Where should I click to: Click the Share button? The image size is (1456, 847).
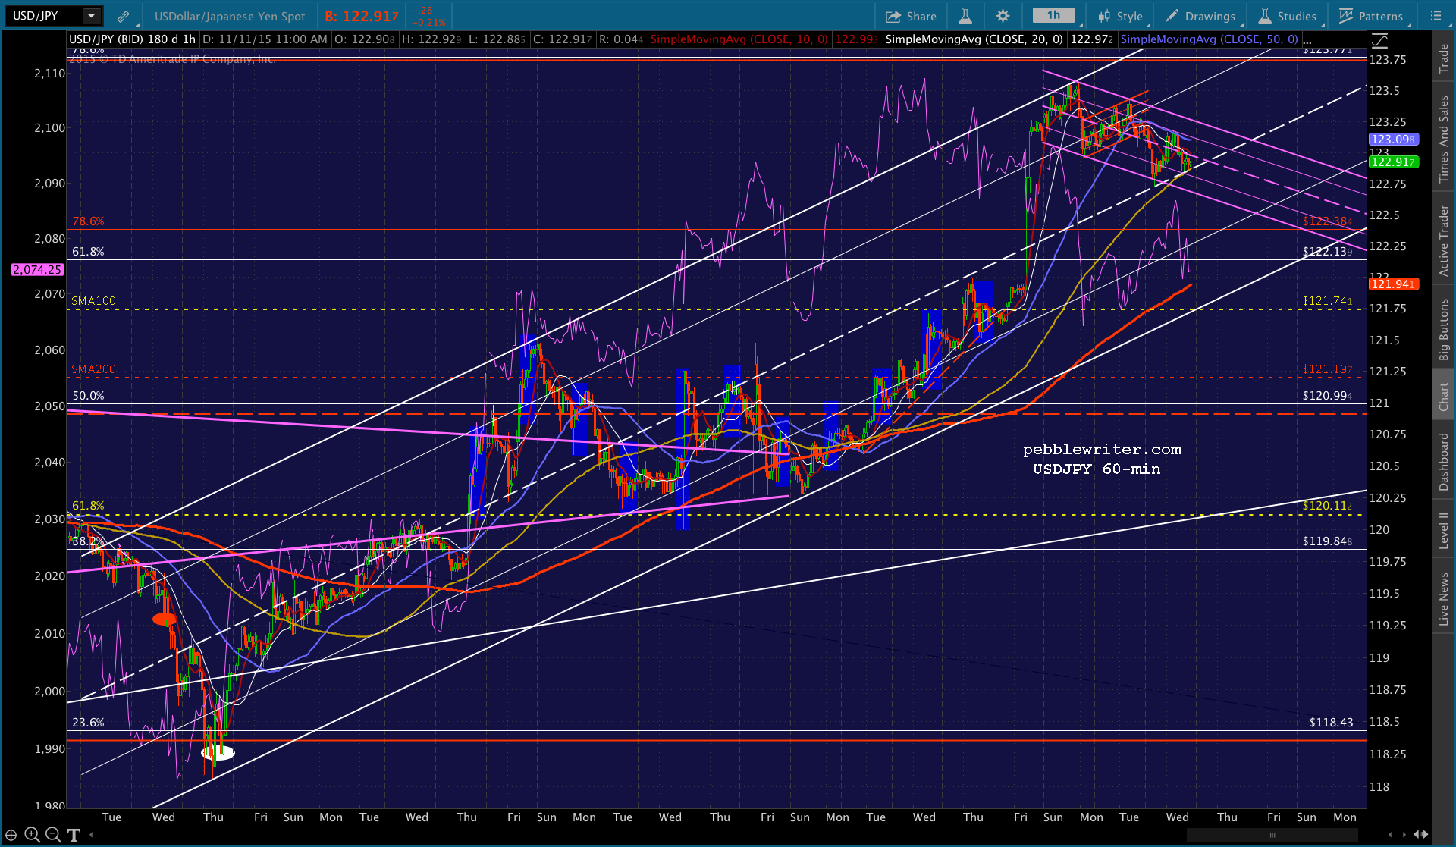point(911,16)
